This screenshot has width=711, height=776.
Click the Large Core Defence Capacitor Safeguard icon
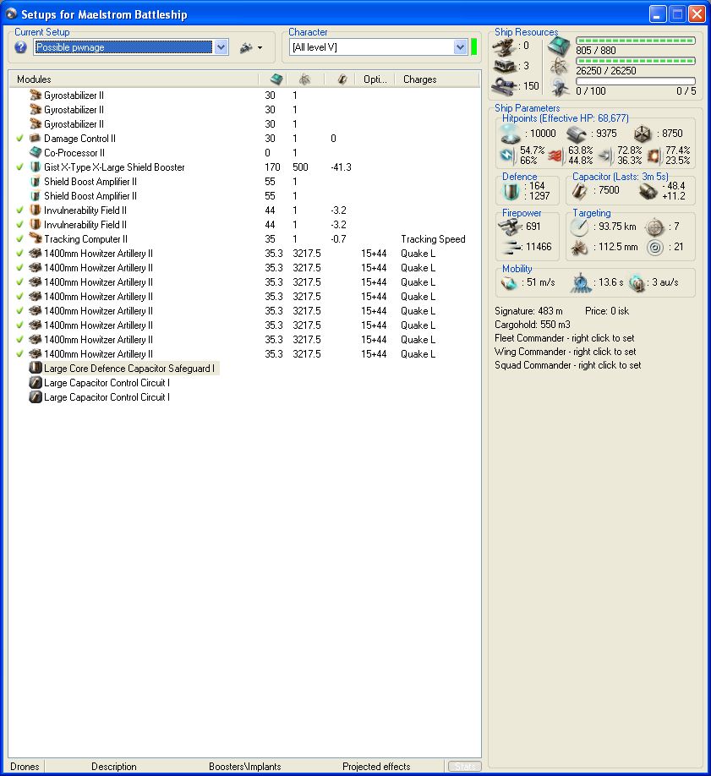pos(36,368)
